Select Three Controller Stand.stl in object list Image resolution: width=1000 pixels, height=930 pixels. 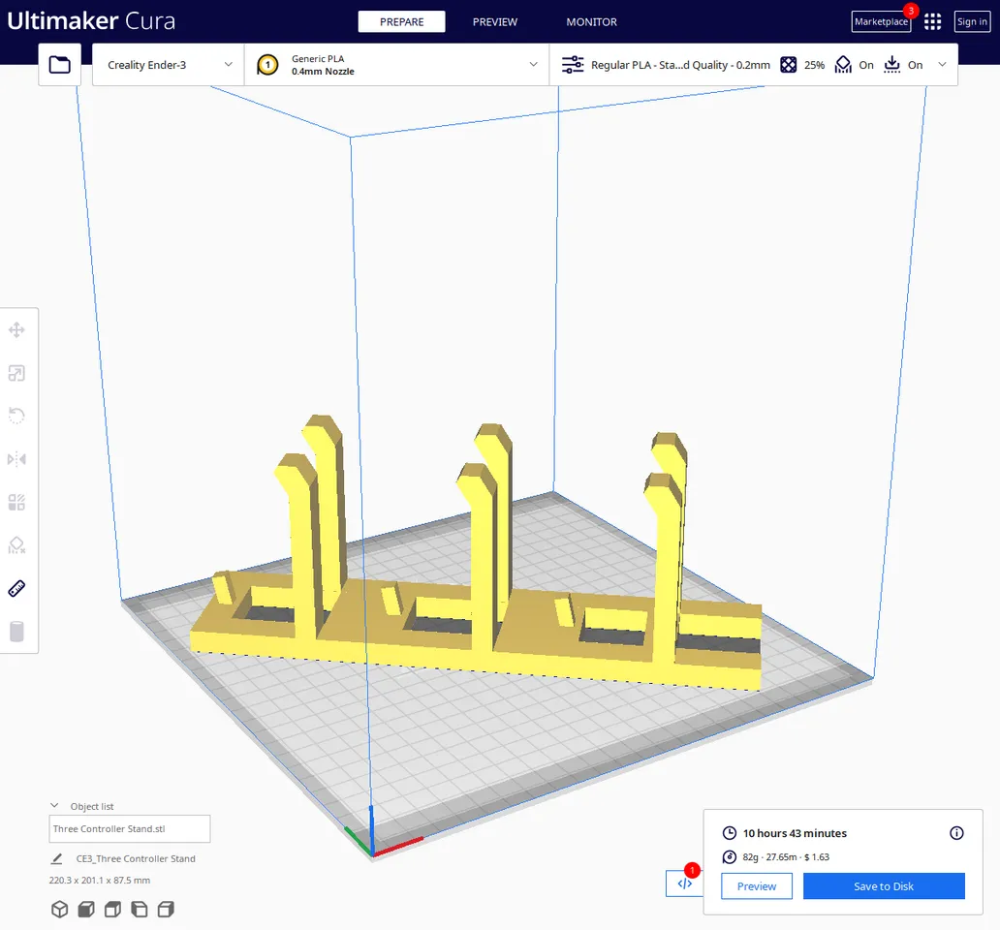(x=130, y=828)
